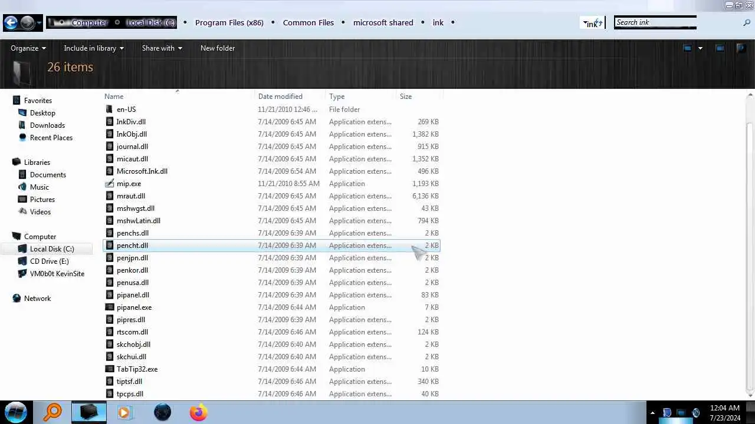Select micaut.dll file name
The height and width of the screenshot is (424, 755).
[132, 159]
